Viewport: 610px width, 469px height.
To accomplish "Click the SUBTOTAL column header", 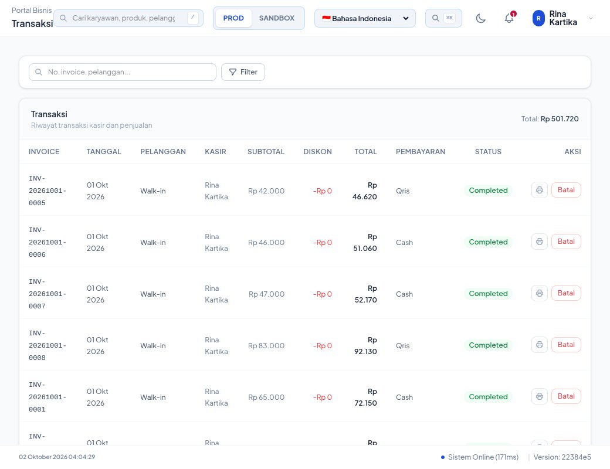I will (266, 152).
